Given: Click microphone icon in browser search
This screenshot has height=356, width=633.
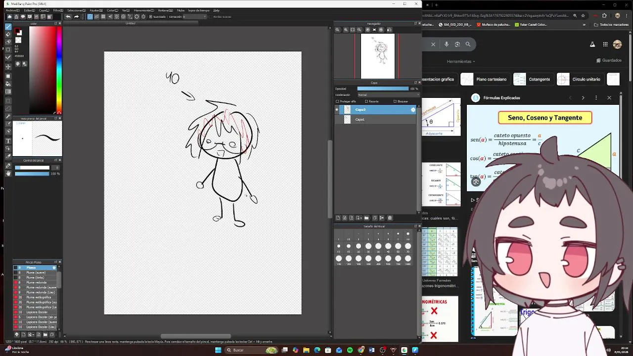Looking at the screenshot, I should pyautogui.click(x=447, y=44).
